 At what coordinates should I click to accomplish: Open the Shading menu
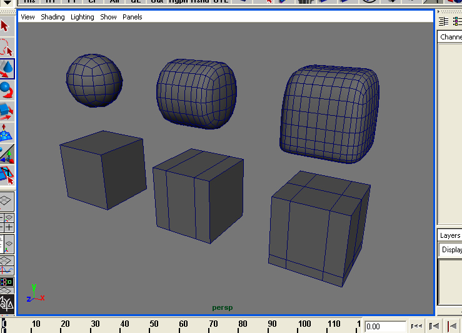tap(53, 17)
